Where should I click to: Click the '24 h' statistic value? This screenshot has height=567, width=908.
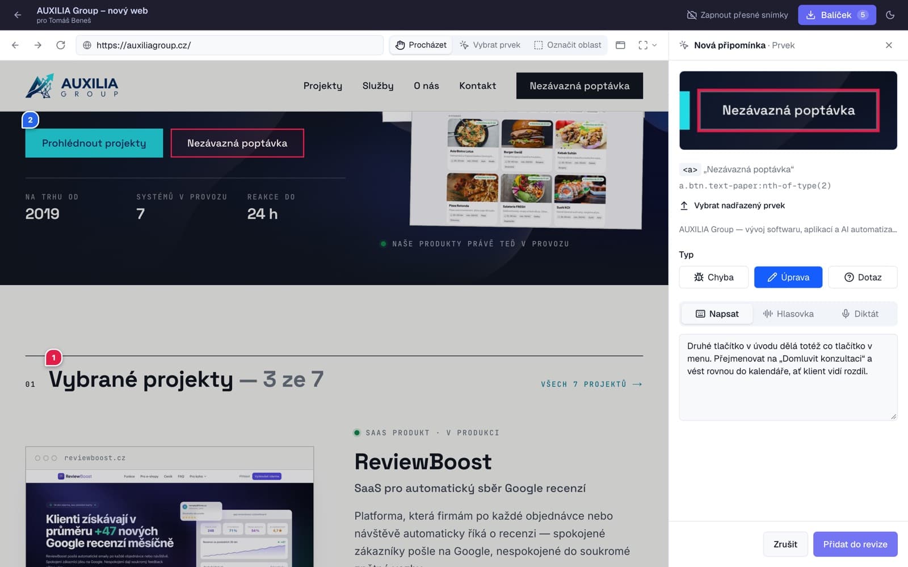point(262,214)
